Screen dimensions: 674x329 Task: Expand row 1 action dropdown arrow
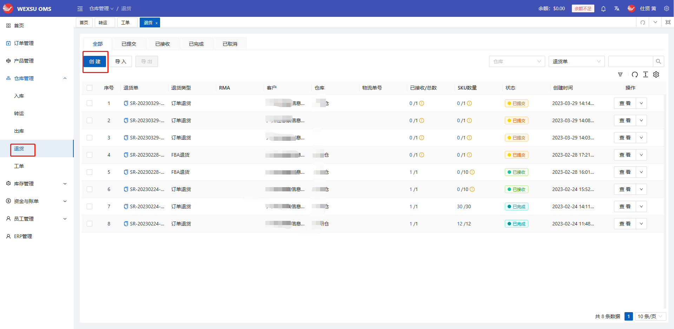point(641,103)
